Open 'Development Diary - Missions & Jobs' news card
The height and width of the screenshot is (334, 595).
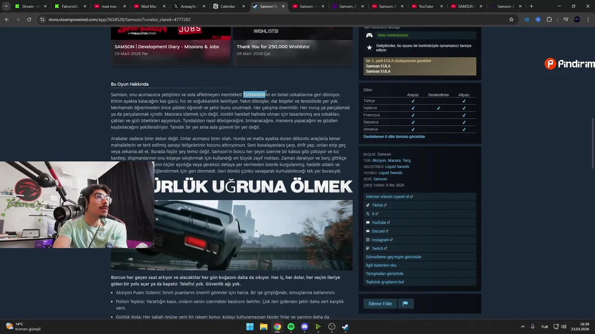click(171, 46)
